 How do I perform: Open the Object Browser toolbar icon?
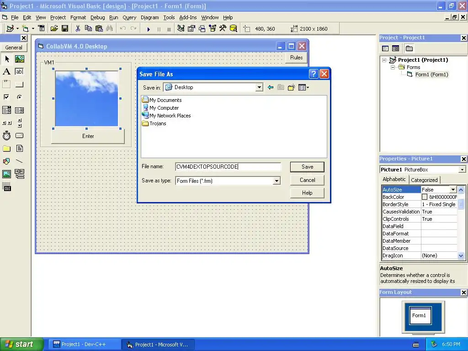213,29
